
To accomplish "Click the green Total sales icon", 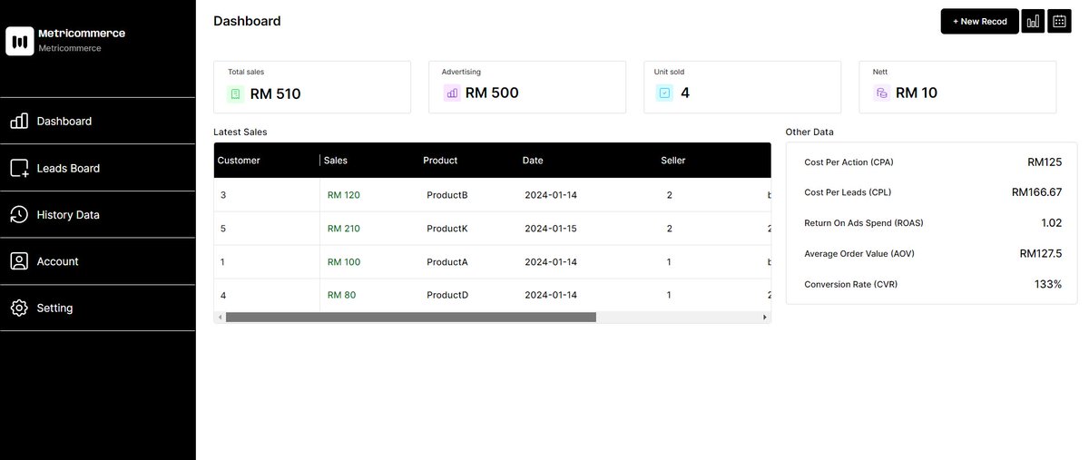I will click(x=236, y=93).
